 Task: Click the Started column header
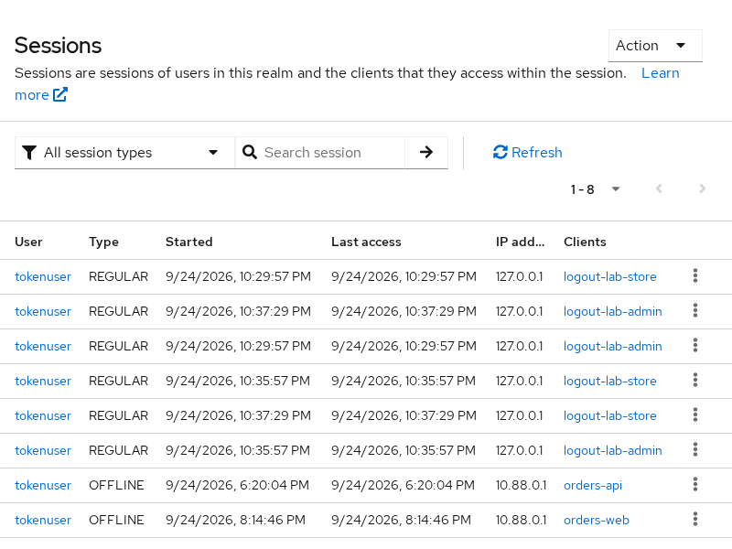click(189, 242)
